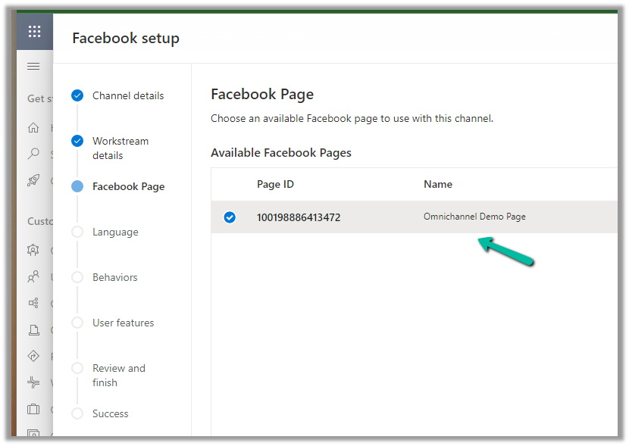Click the users icon in sidebar
Image resolution: width=629 pixels, height=446 pixels.
[33, 277]
